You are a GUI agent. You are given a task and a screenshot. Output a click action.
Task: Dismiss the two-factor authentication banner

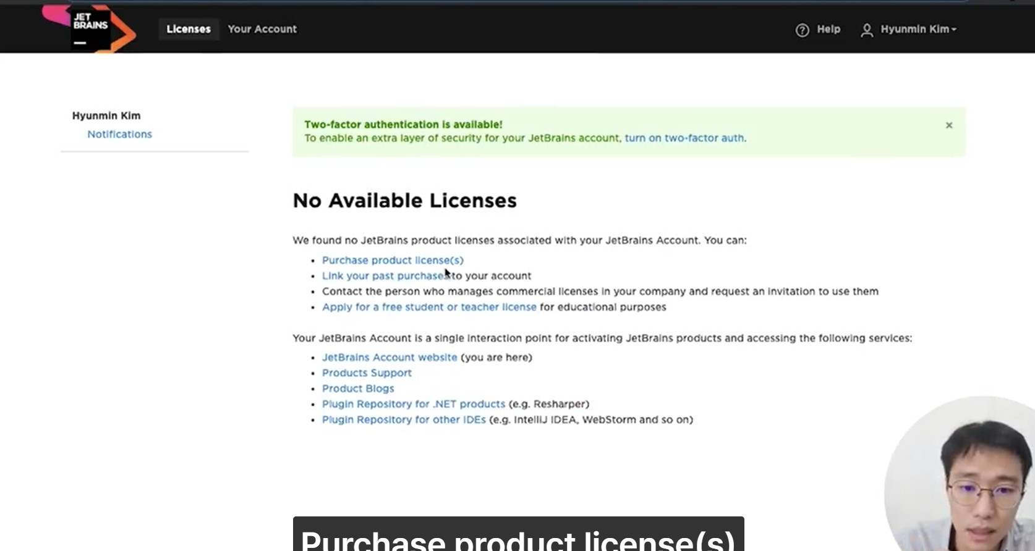949,125
